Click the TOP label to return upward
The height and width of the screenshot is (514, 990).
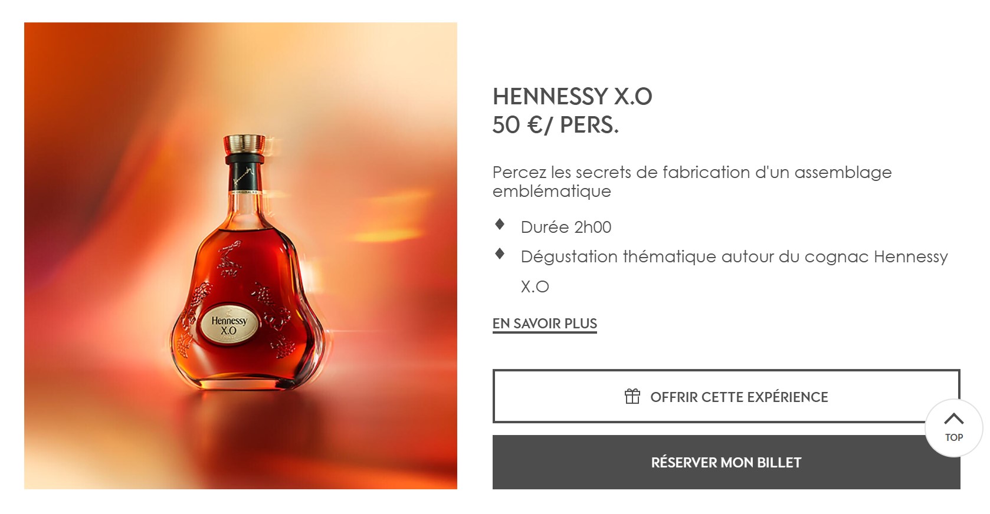pos(953,437)
